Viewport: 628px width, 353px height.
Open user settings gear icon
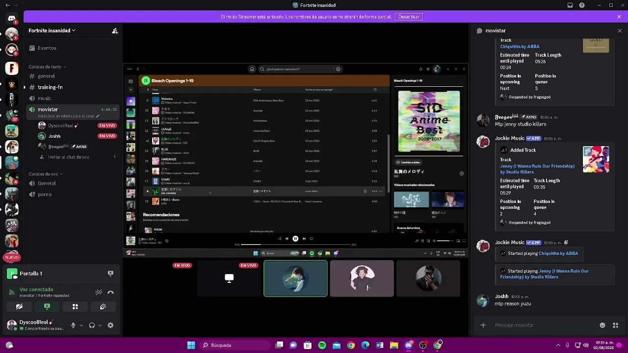[x=110, y=325]
